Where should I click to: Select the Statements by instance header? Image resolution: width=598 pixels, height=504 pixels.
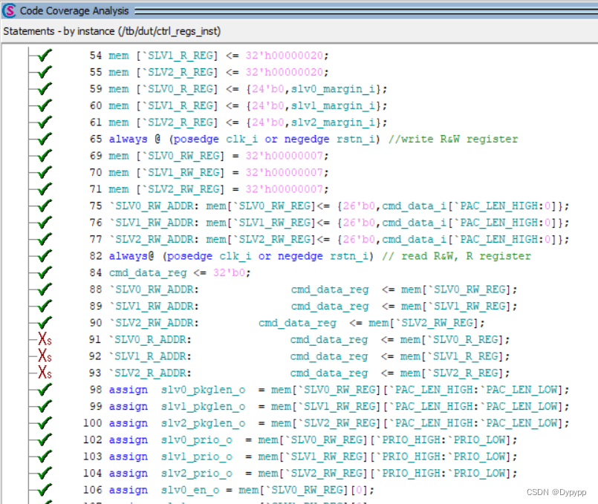click(x=111, y=32)
